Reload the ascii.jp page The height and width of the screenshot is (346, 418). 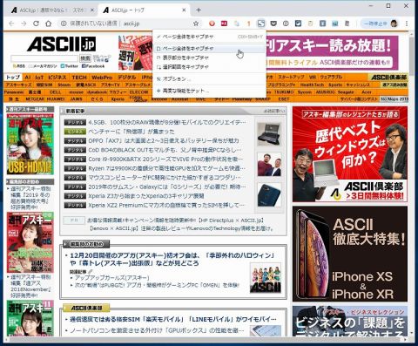[x=36, y=24]
